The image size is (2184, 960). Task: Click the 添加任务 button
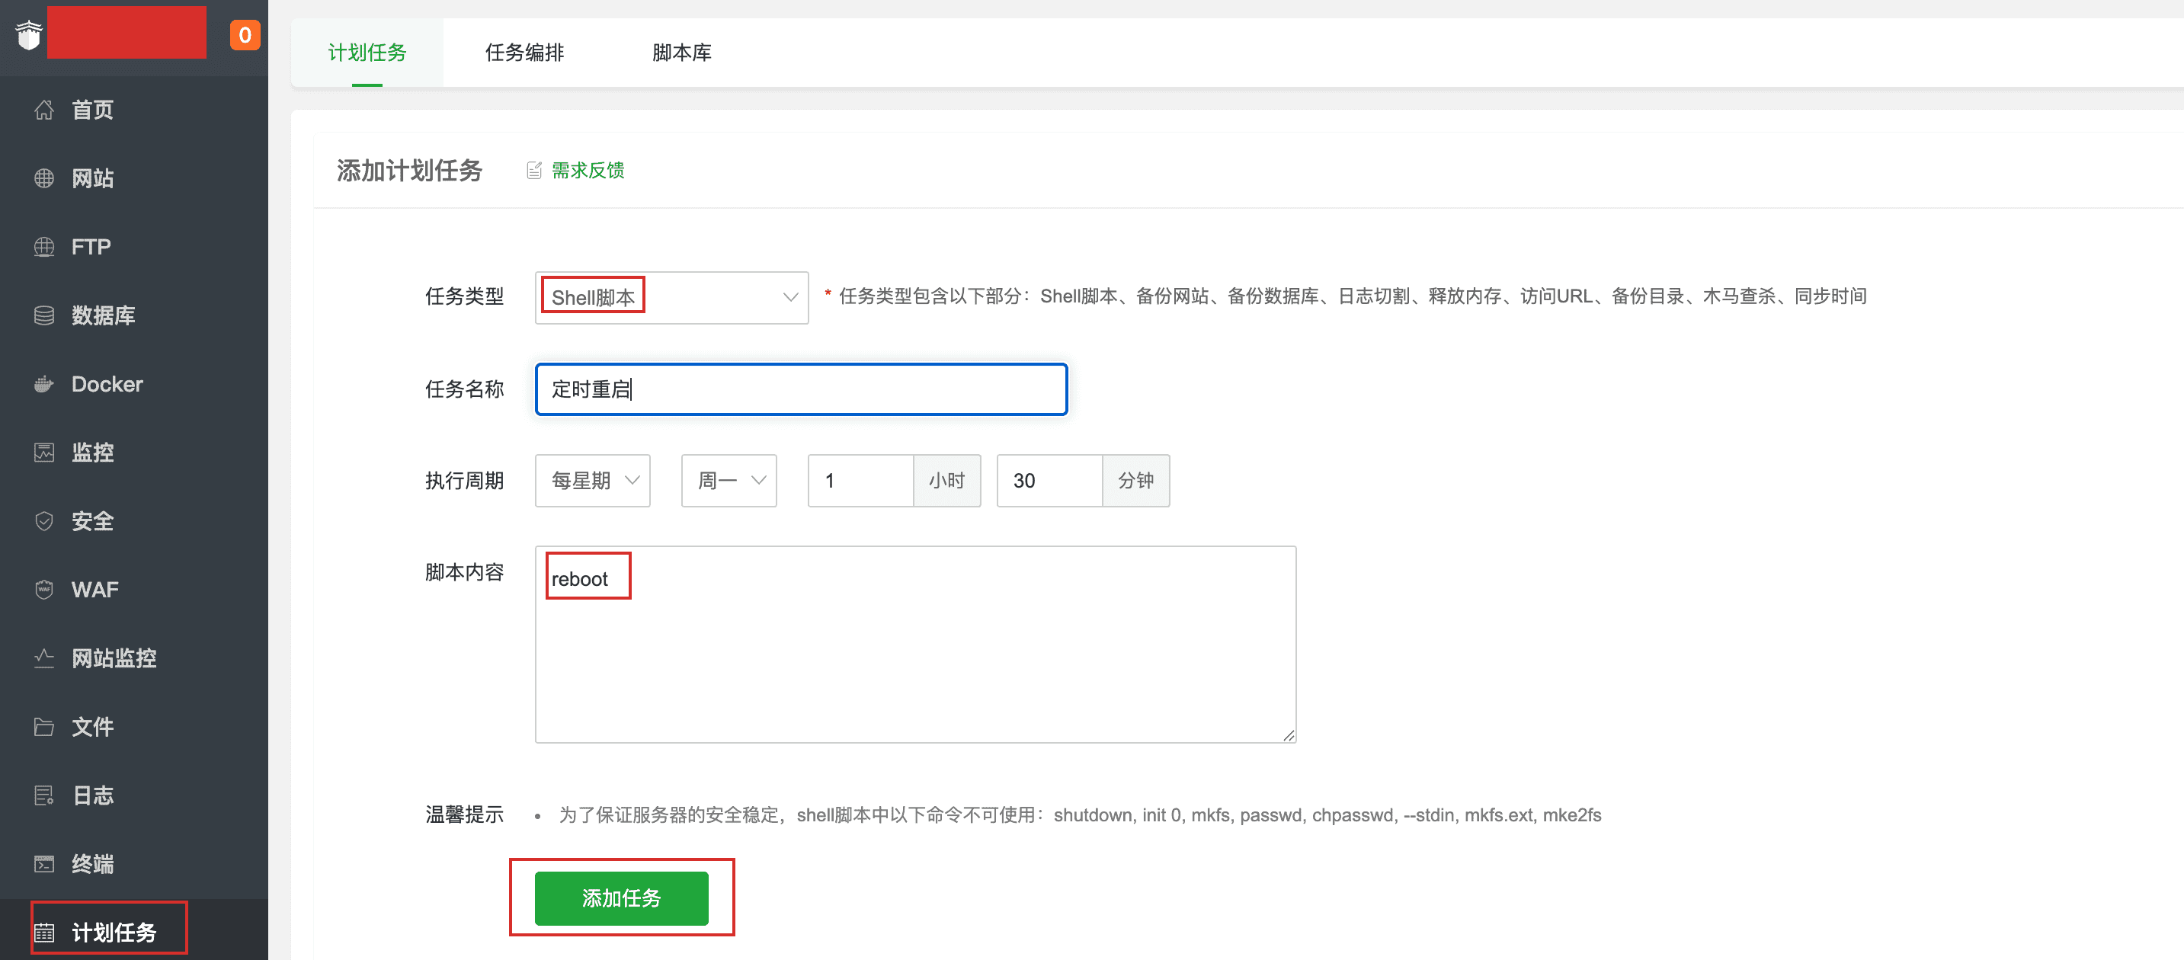coord(622,898)
